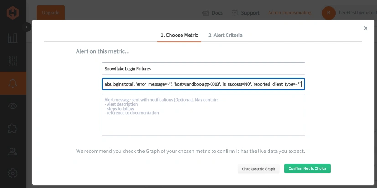Click the 'Alert on this metric...' heading
This screenshot has height=188, width=377.
click(x=103, y=51)
